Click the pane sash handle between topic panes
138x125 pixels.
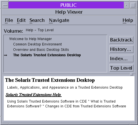[x=131, y=74]
